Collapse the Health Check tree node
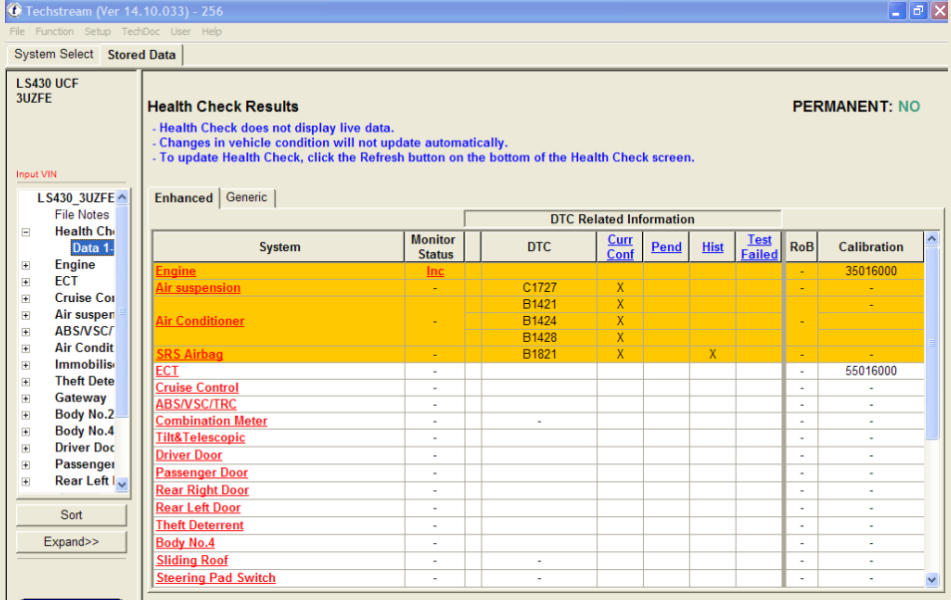This screenshot has width=951, height=600. click(26, 232)
